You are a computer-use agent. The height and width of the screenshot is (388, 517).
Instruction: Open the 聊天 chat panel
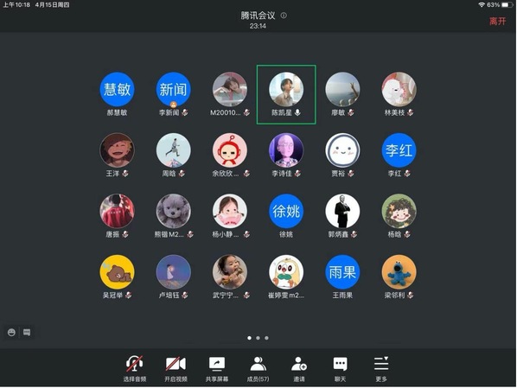[x=341, y=368]
